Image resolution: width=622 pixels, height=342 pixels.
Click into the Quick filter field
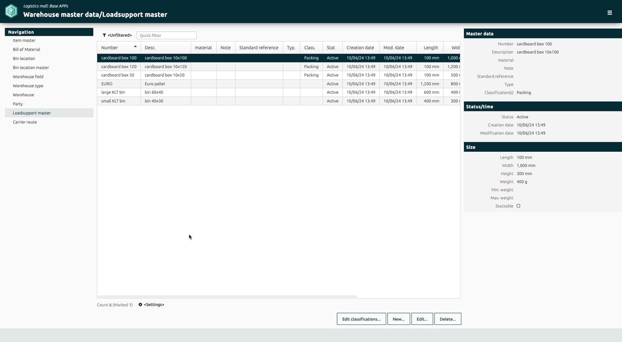tap(167, 35)
